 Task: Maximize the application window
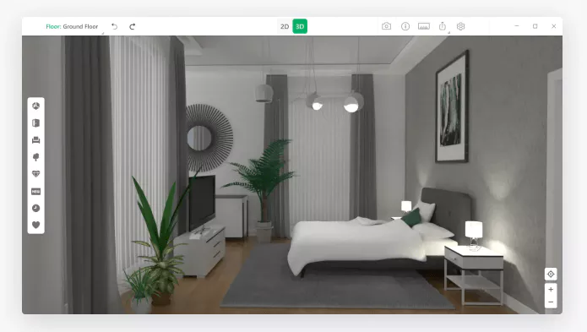(535, 26)
